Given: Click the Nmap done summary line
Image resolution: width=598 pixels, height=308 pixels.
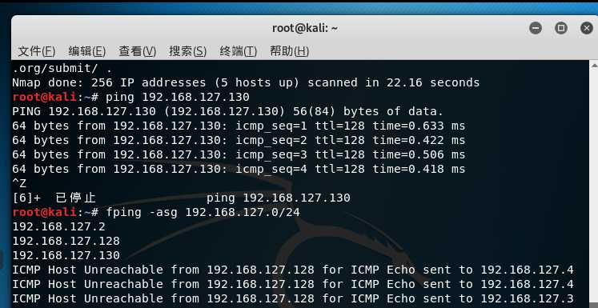Looking at the screenshot, I should (246, 82).
